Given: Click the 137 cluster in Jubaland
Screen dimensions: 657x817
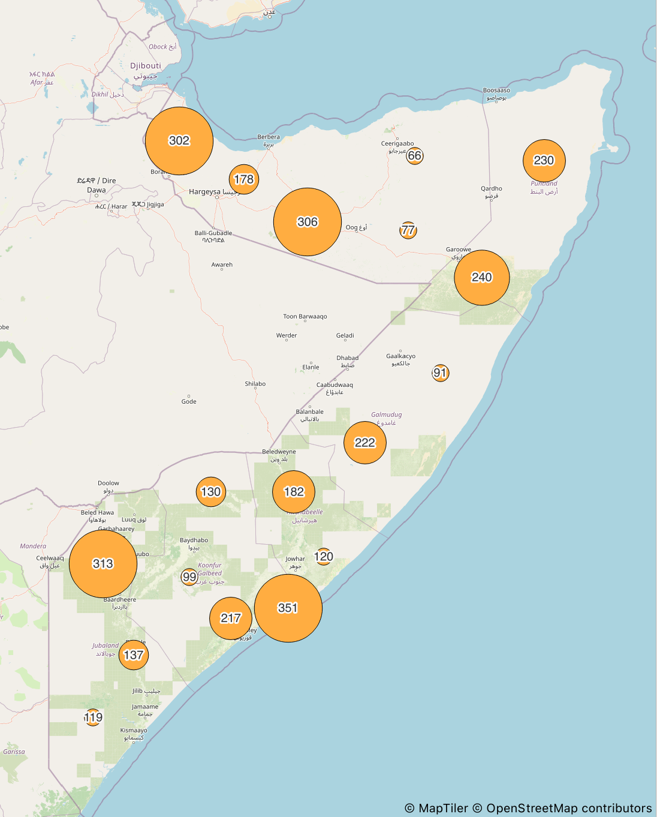Looking at the screenshot, I should [134, 655].
